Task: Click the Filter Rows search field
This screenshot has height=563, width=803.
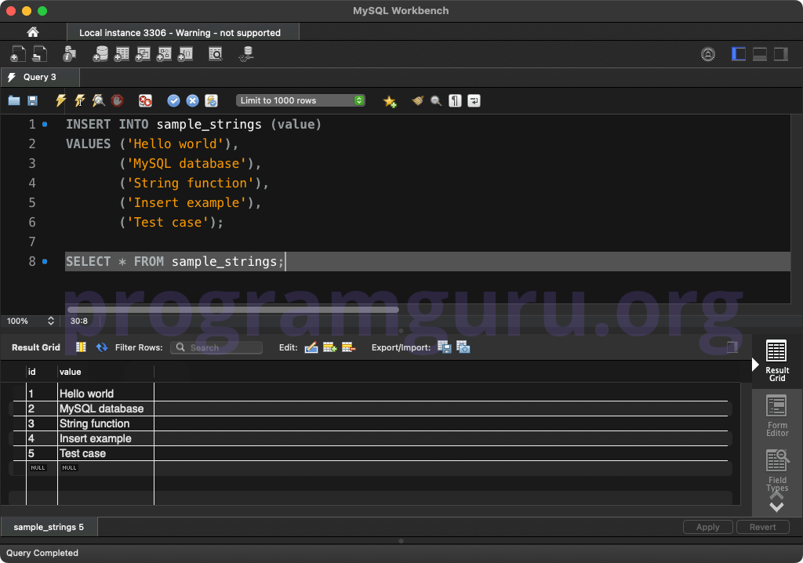Action: click(x=216, y=347)
